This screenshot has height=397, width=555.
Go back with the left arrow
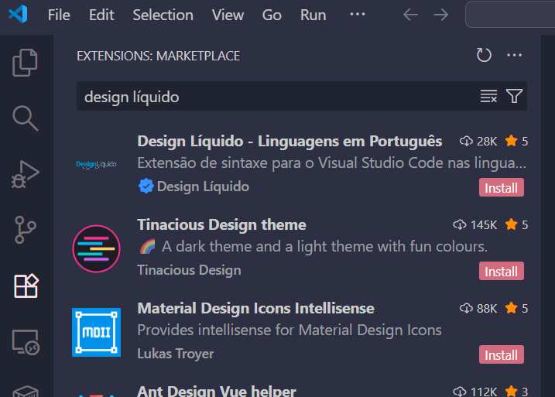[410, 15]
